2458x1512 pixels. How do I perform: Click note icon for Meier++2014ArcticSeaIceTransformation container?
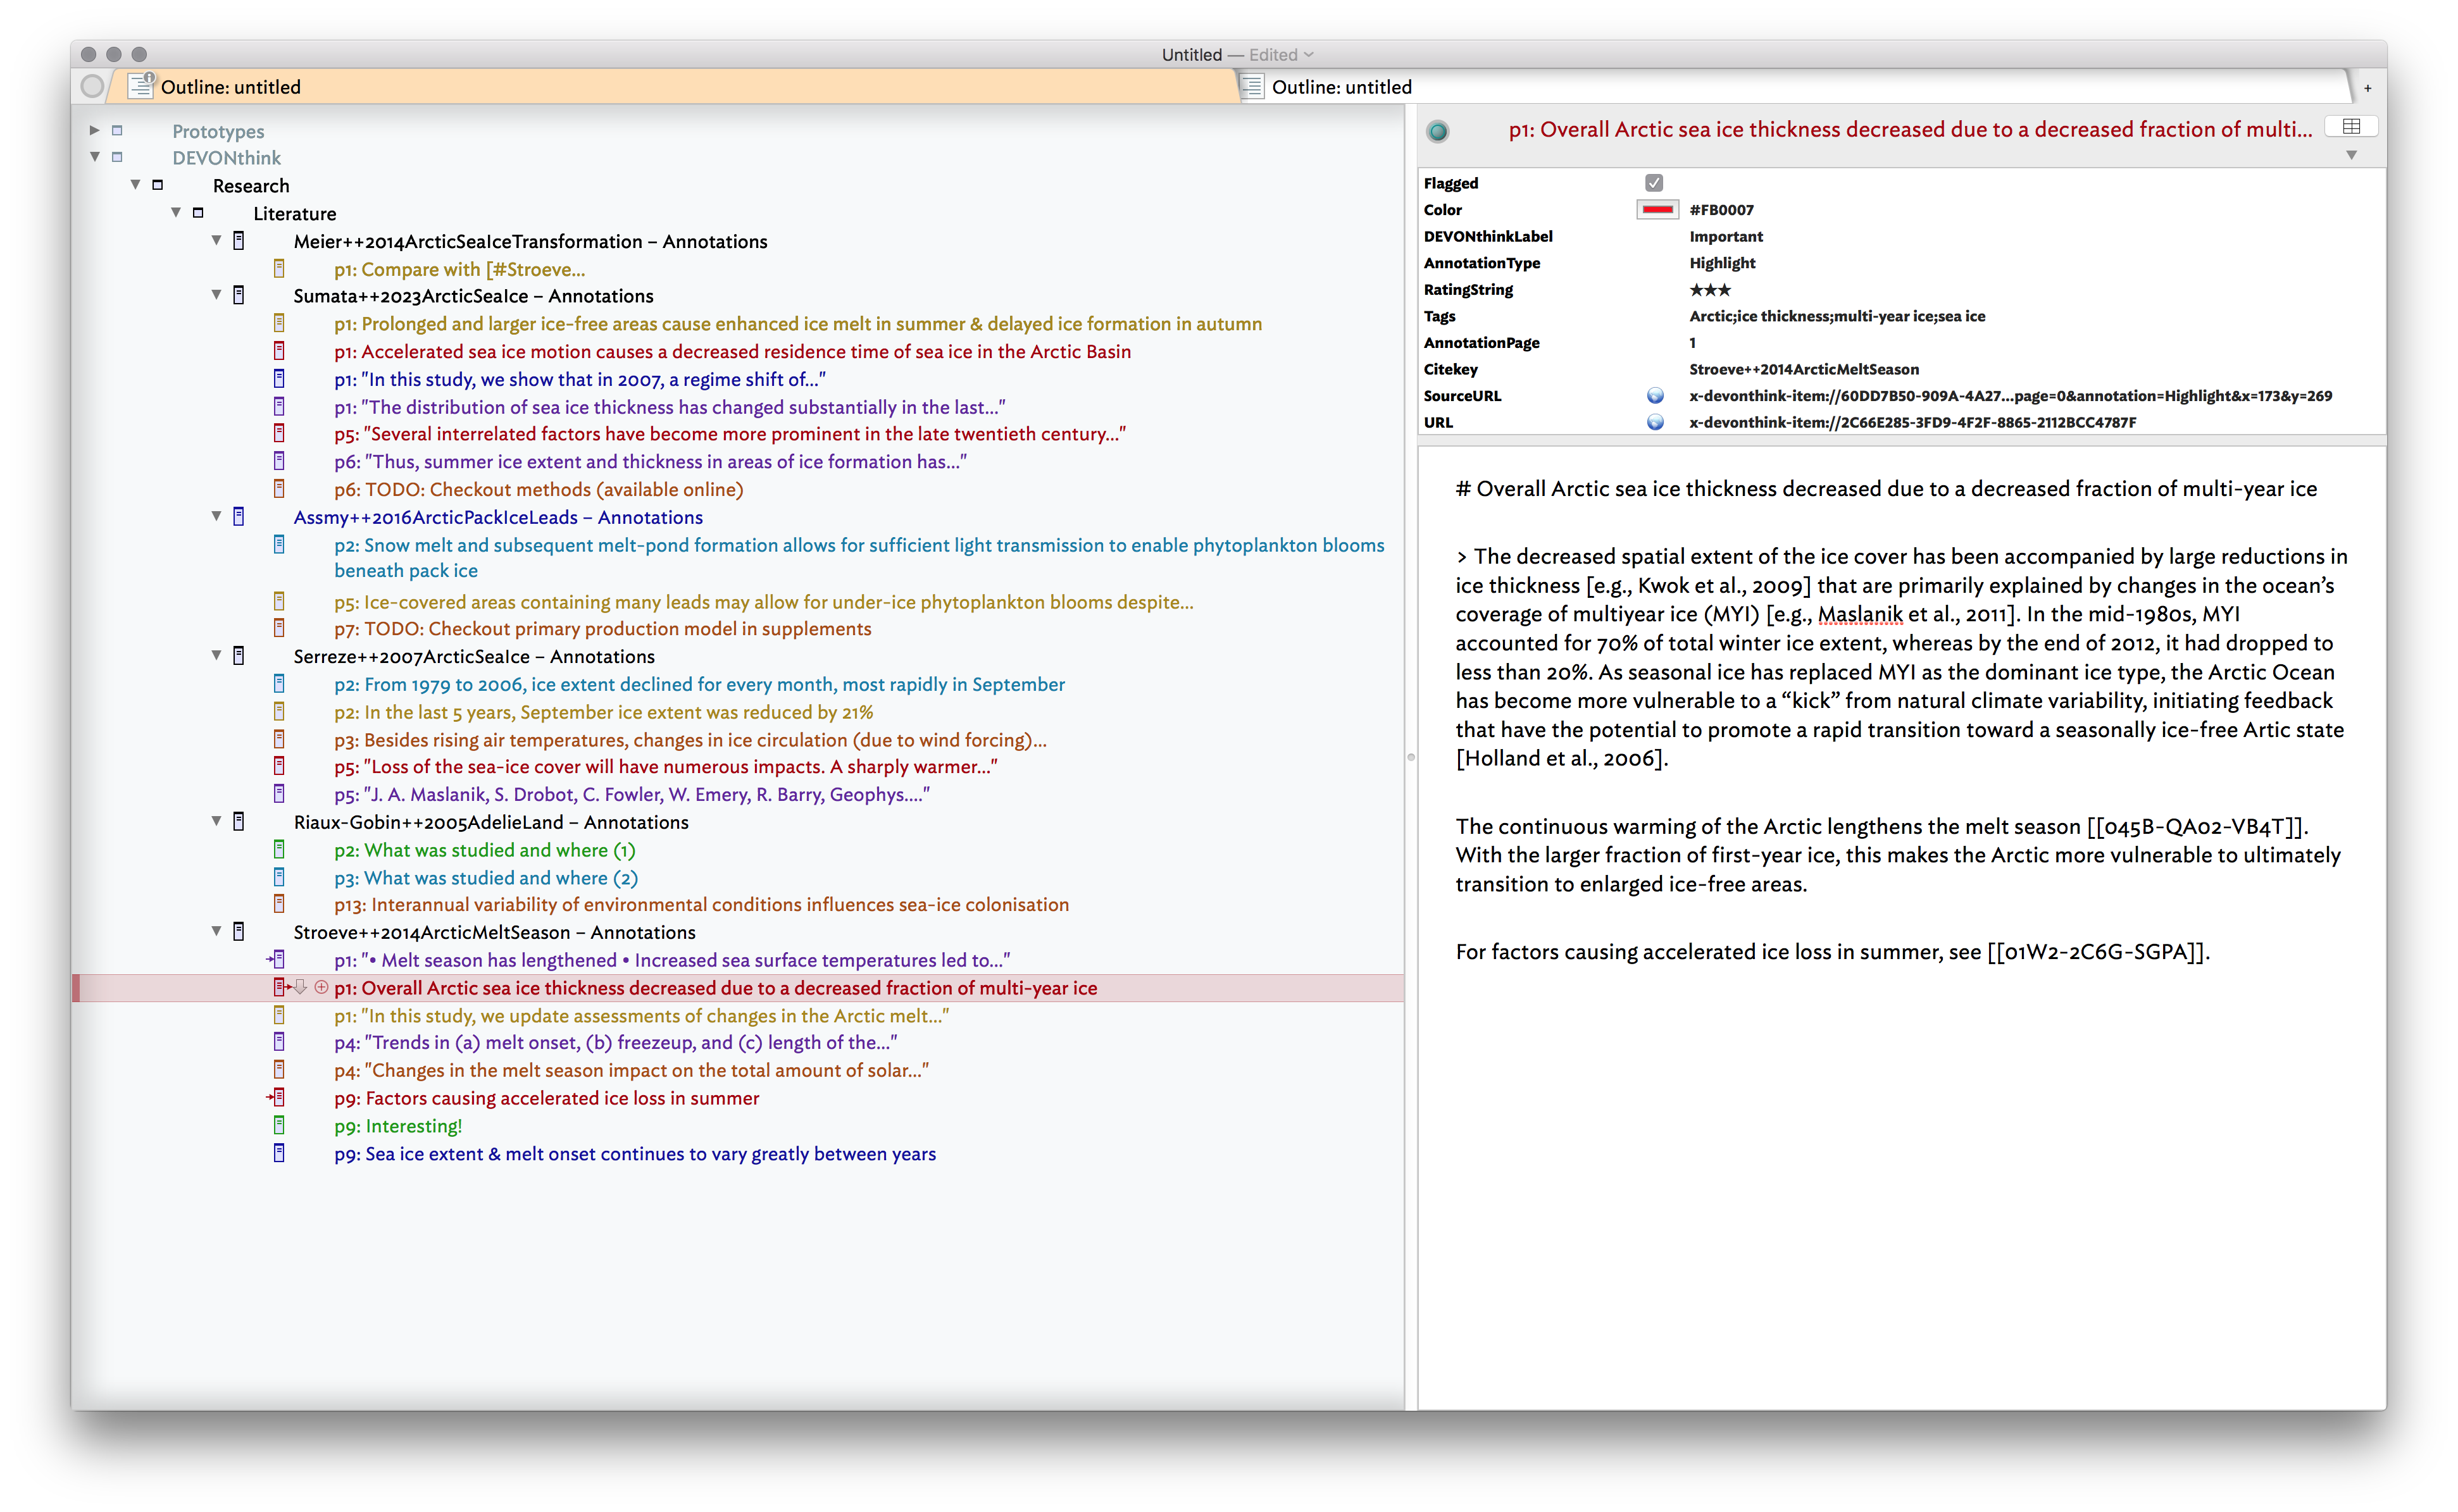238,241
